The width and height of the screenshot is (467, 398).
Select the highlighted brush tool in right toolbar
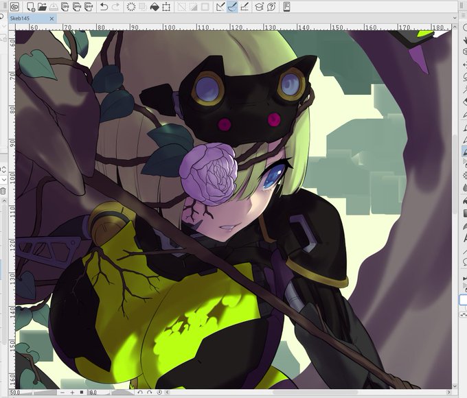(x=464, y=151)
